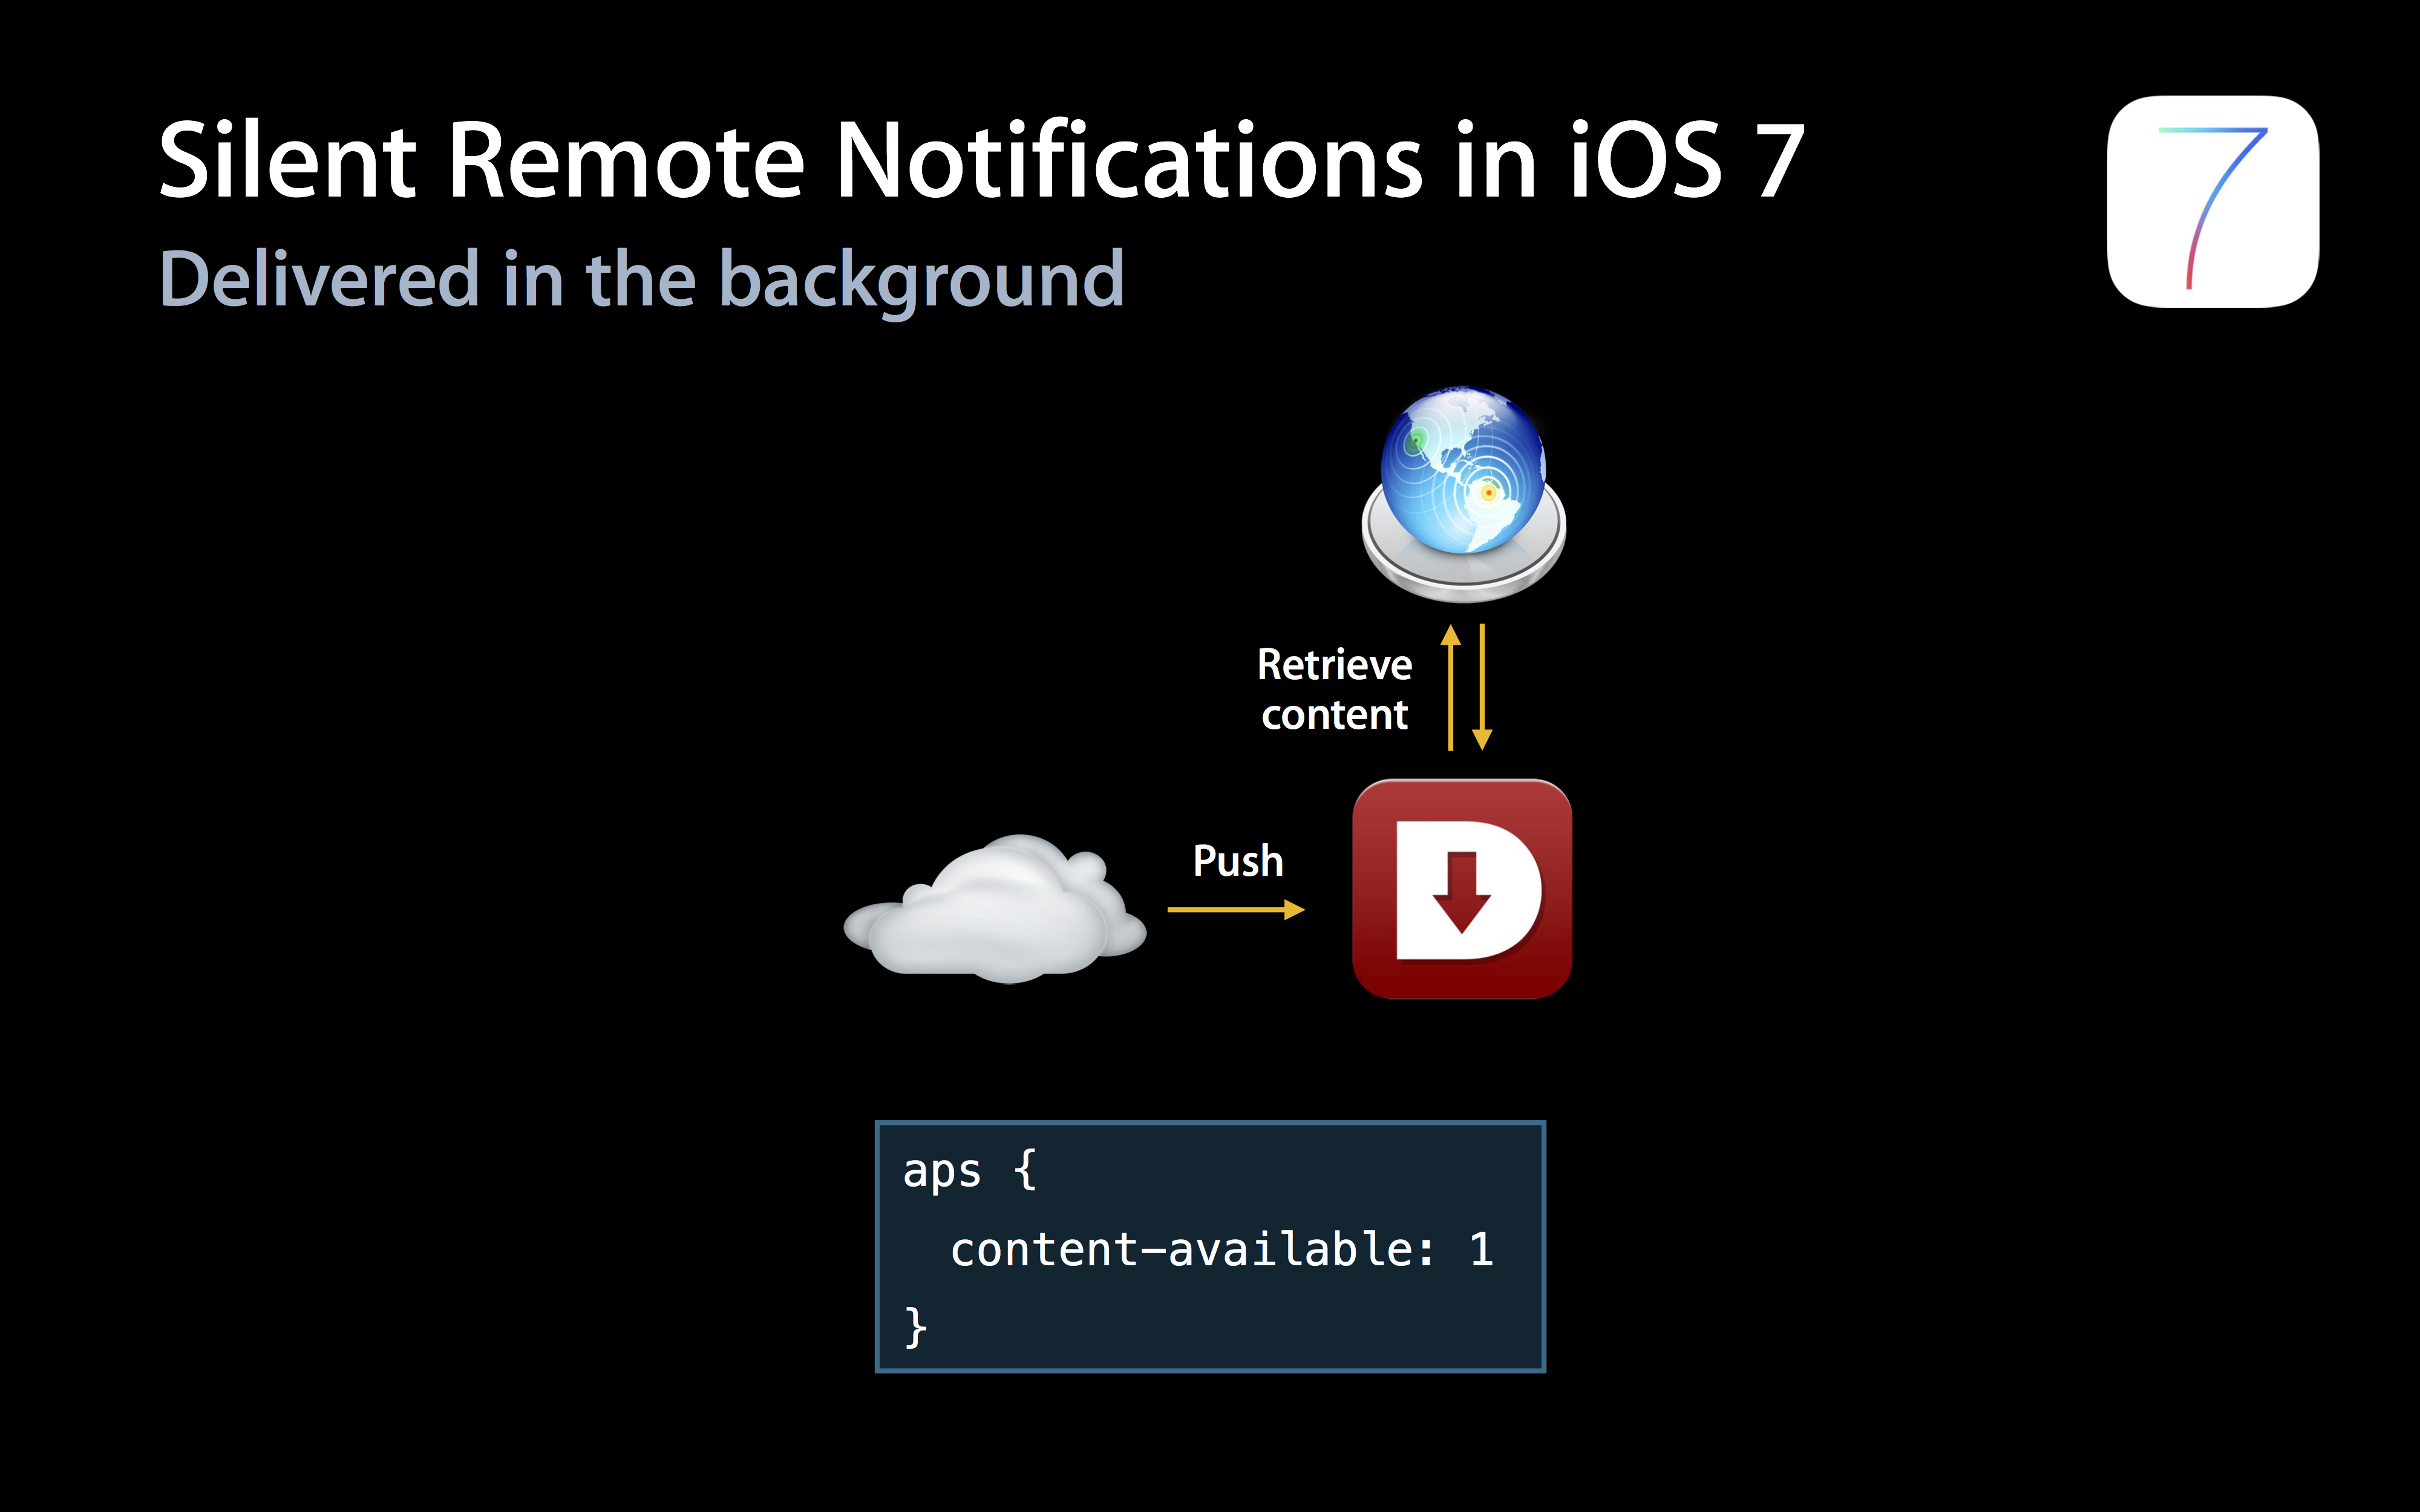Click the red D download app icon
2420x1512 pixels.
pos(1461,888)
